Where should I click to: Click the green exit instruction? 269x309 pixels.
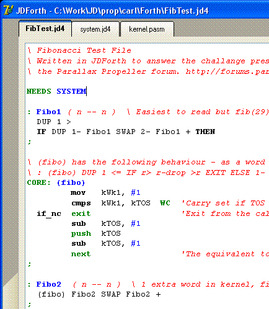(x=81, y=213)
